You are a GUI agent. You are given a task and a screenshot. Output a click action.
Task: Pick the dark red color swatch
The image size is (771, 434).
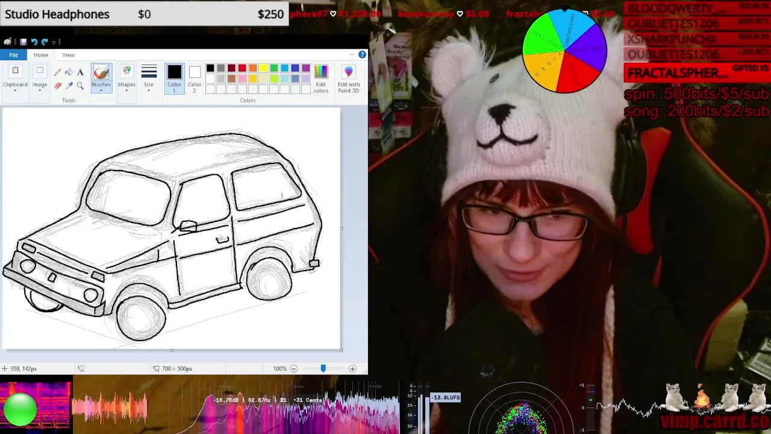click(x=231, y=68)
